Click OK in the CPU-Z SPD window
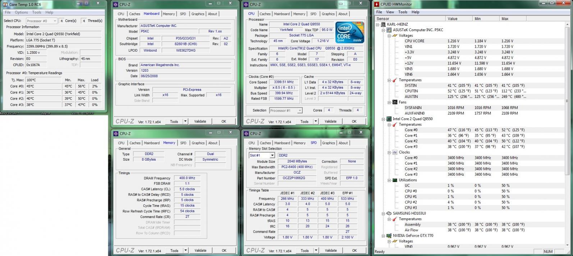573x256 pixels. click(354, 250)
